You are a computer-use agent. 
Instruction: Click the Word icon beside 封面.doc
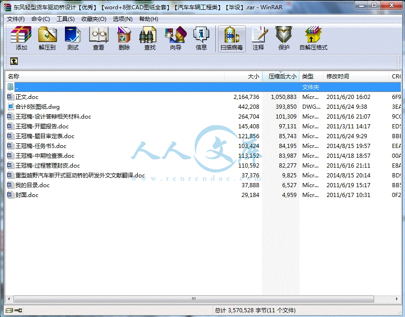[x=10, y=195]
